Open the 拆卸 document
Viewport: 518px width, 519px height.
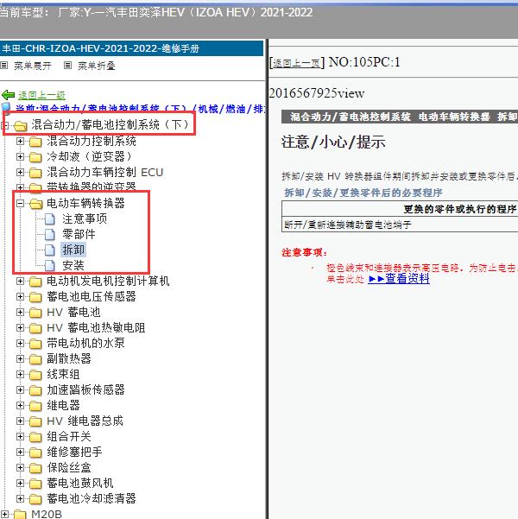(x=73, y=250)
